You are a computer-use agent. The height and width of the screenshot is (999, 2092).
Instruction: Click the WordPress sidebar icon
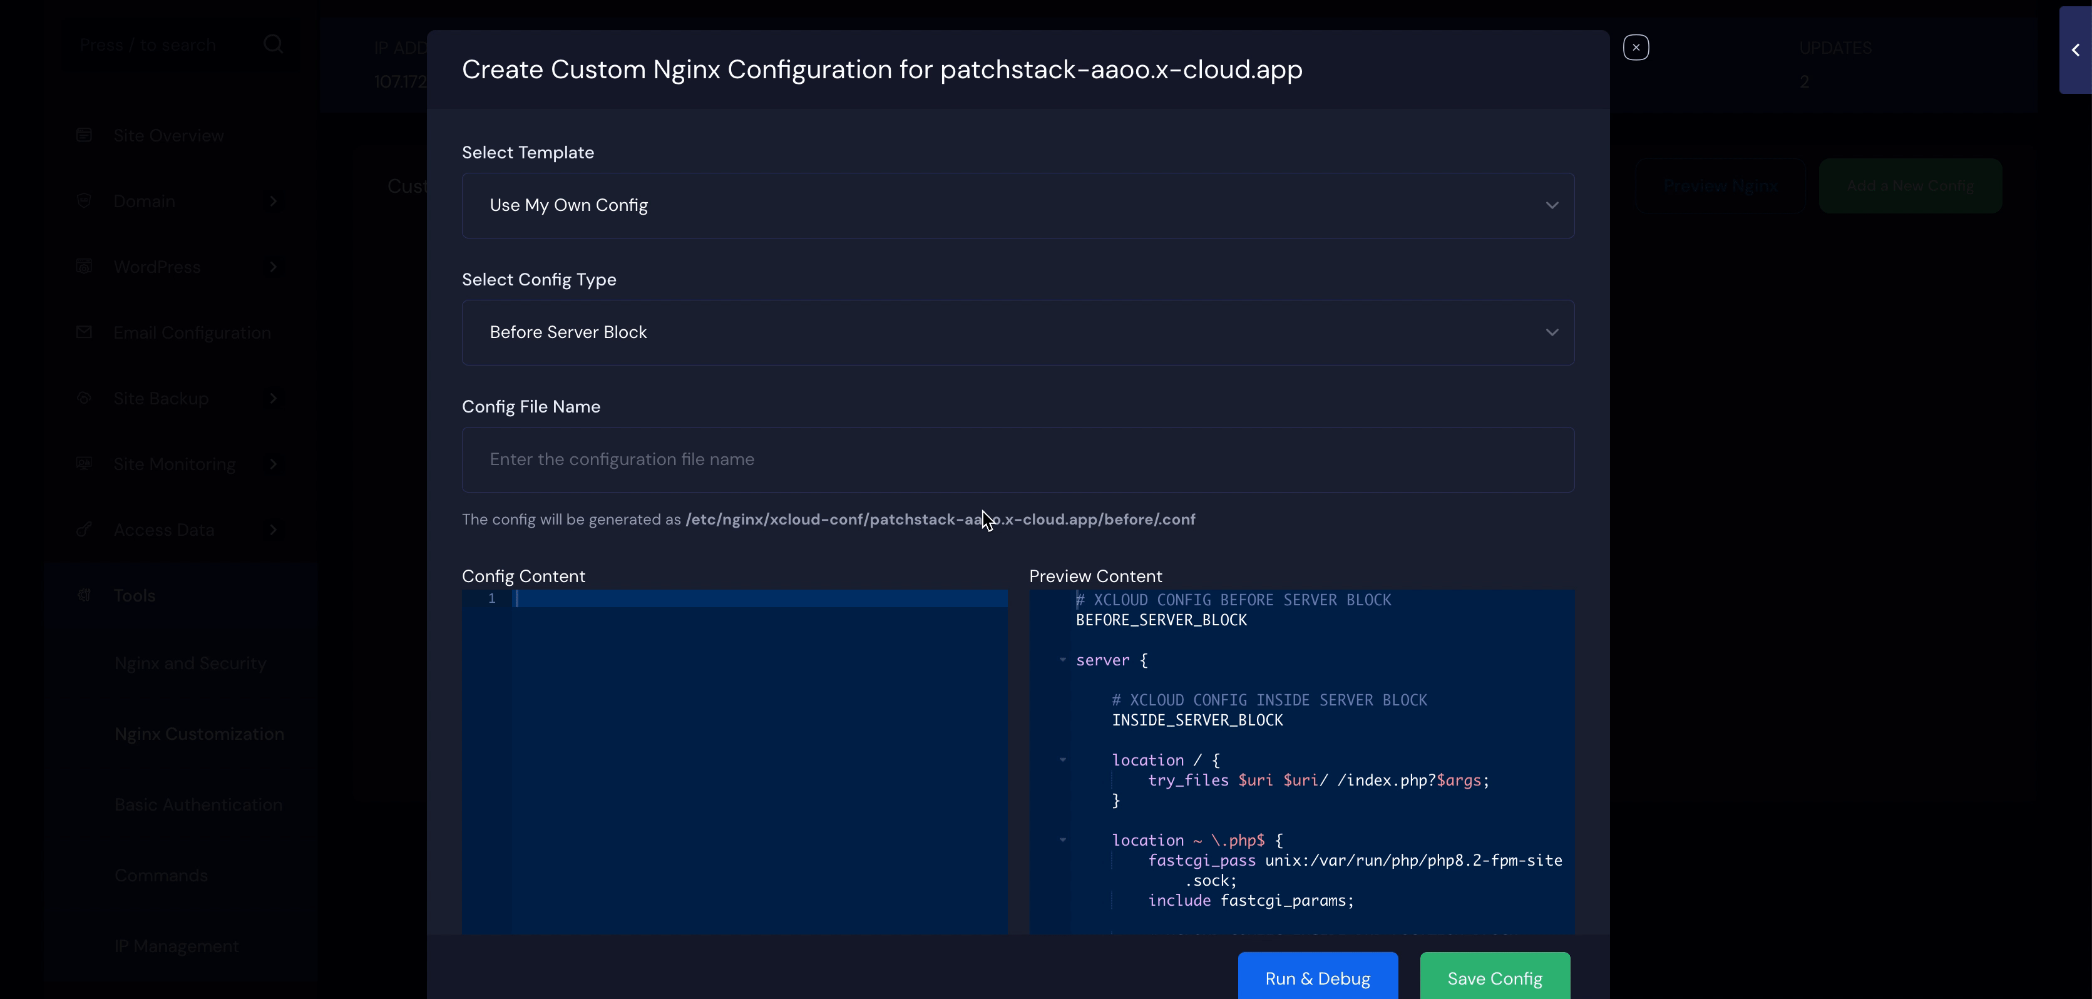click(84, 267)
